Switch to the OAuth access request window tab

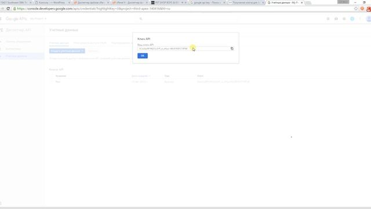tap(90, 43)
